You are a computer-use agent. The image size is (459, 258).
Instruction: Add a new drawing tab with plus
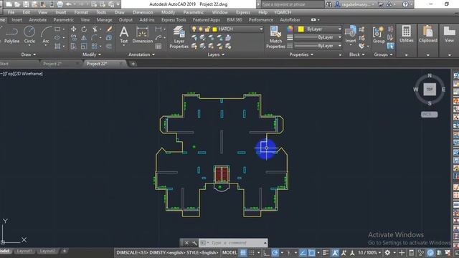[x=133, y=64]
